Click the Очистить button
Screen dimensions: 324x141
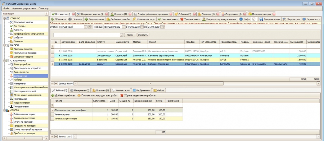[143, 35]
